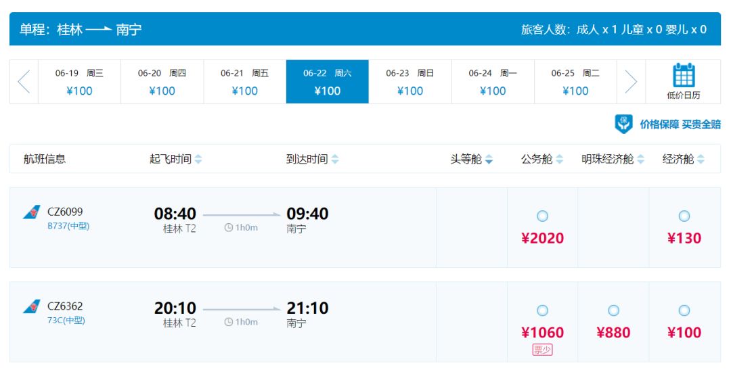Choose CZ6099 经济舱 ¥130 radio button
The height and width of the screenshot is (376, 731).
pos(684,216)
